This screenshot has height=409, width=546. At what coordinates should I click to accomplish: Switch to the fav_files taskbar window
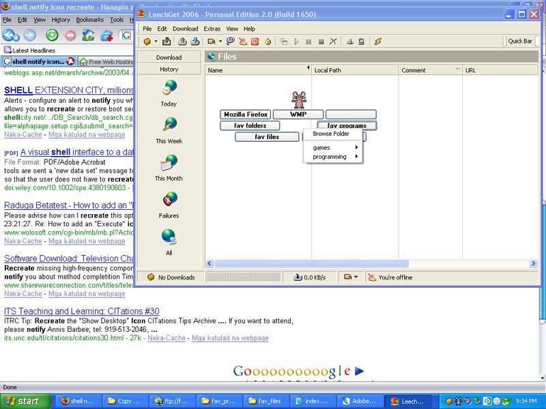tap(265, 401)
